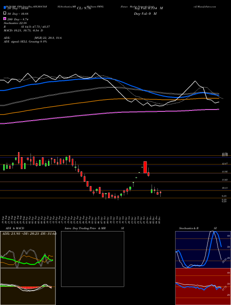Click the 11.03 price axis label
Image resolution: width=231 pixels, height=305 pixels.
(x=225, y=180)
